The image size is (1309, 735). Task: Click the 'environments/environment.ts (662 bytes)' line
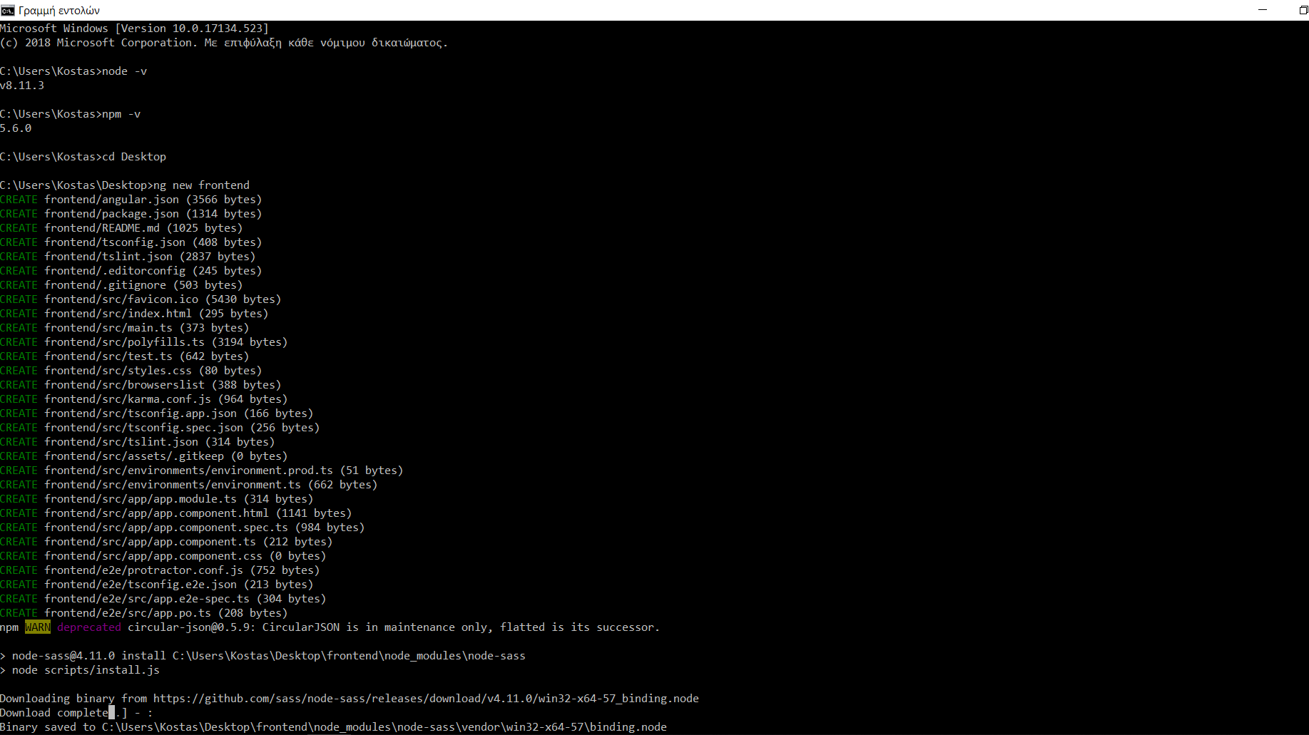(189, 485)
